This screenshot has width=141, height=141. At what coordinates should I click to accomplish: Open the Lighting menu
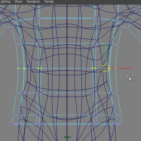point(5,2)
